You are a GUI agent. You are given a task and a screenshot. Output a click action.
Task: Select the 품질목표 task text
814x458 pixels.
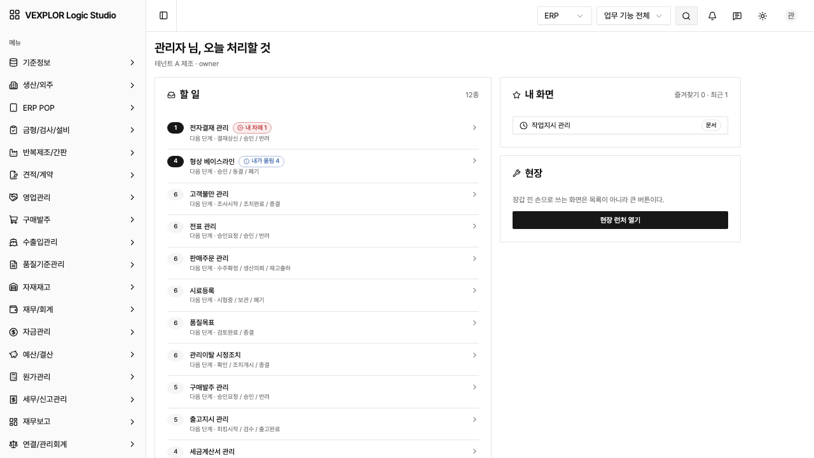click(x=202, y=323)
